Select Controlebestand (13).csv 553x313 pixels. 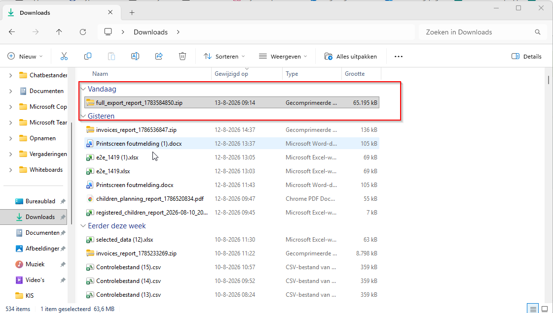232,295
